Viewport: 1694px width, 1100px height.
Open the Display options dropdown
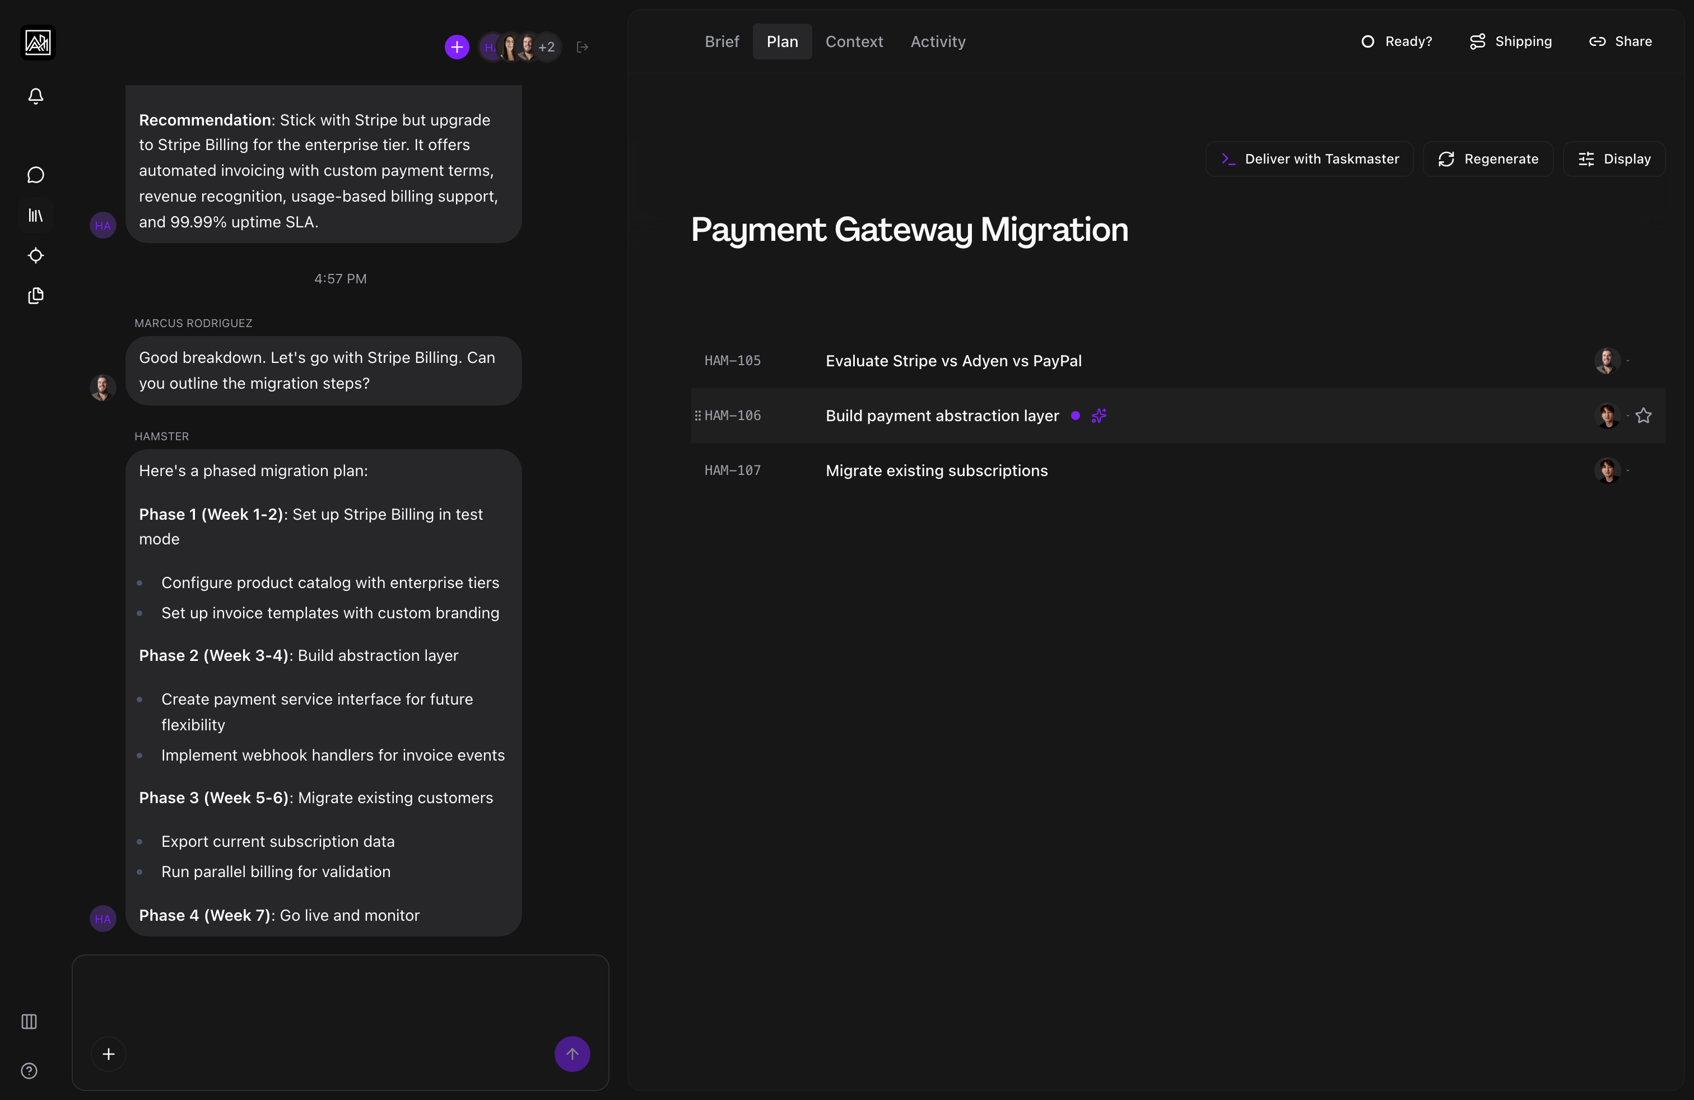coord(1613,159)
